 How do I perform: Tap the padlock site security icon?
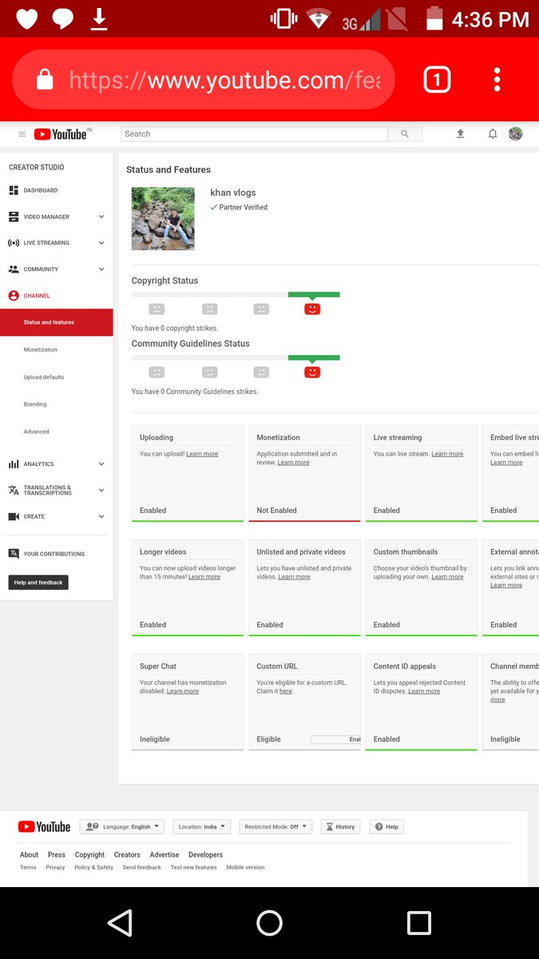click(x=45, y=79)
